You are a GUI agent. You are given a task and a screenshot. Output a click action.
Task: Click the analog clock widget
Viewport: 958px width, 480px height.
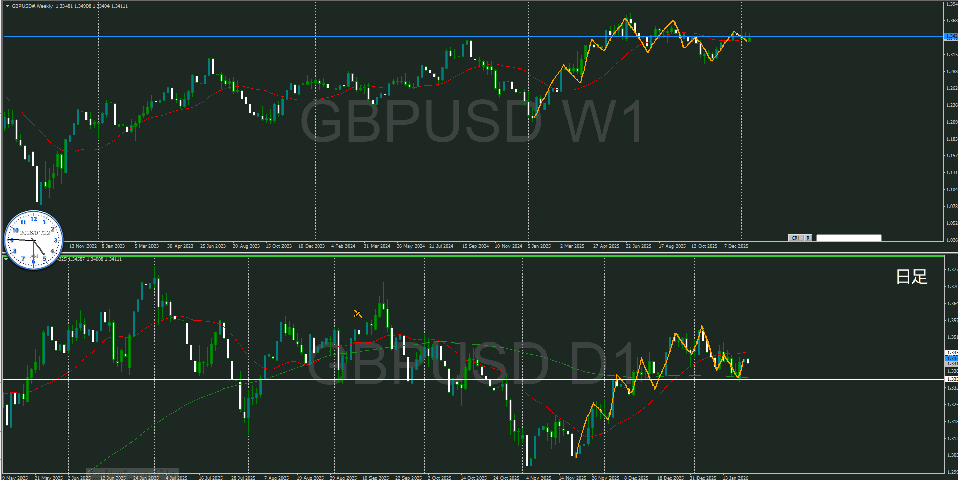coord(34,240)
